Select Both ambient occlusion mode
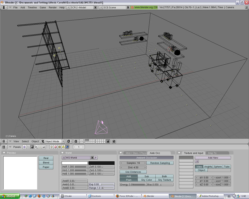The width and height of the screenshot is (249, 199). (x=164, y=176)
